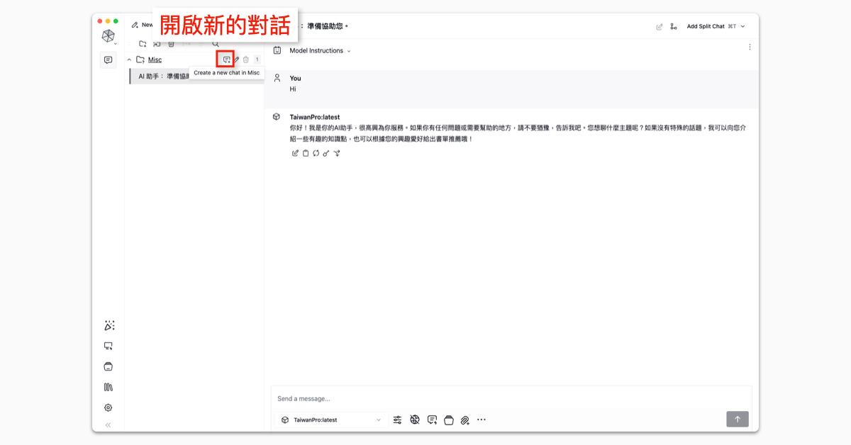Focus the Send a message input field
851x445 pixels.
pos(511,398)
